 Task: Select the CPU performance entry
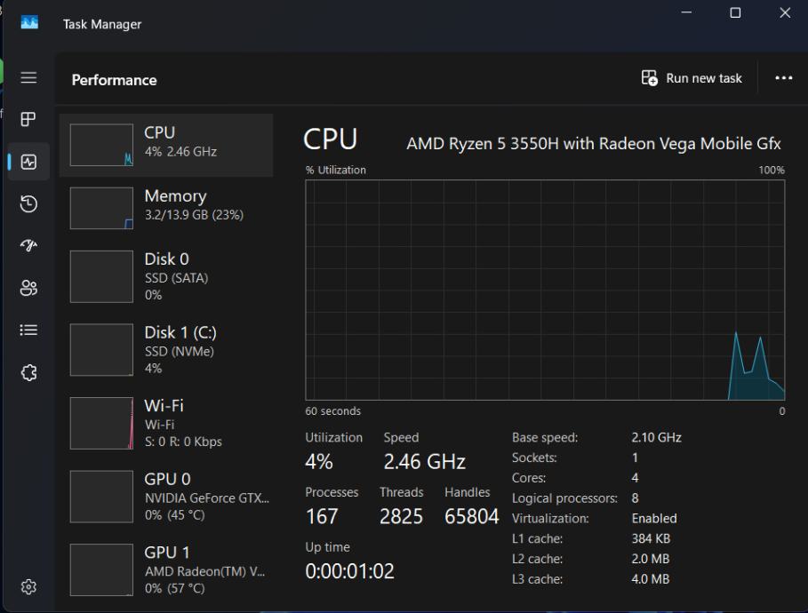(x=166, y=145)
